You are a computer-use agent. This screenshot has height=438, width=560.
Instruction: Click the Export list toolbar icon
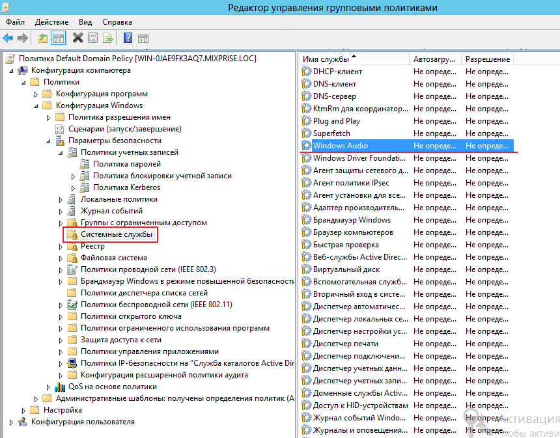point(108,38)
